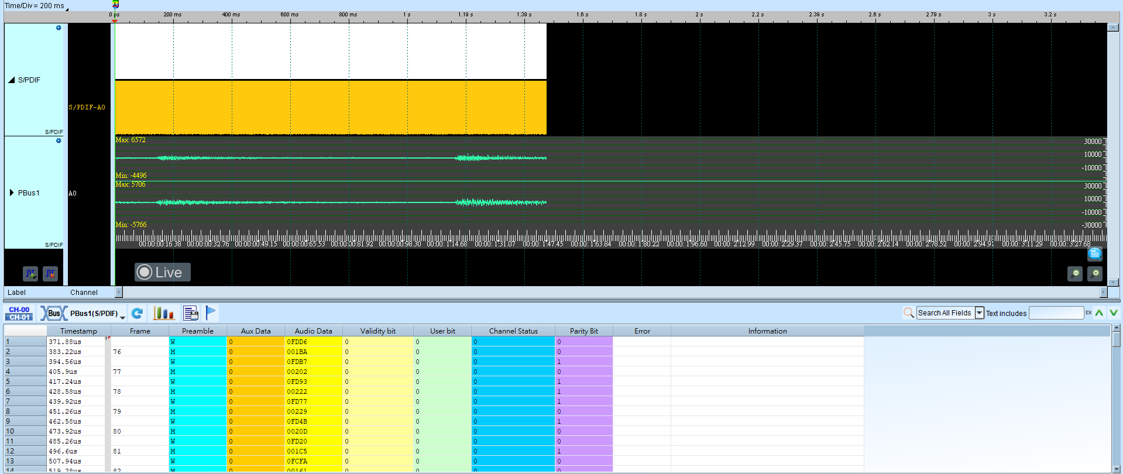Click the waveform vertical scrollbar up arrow

pos(1112,28)
